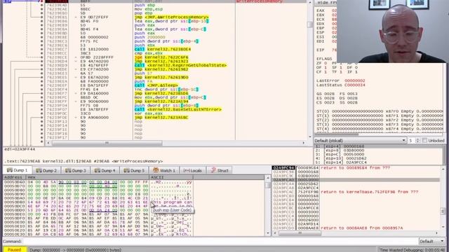Select the LastStatus C0000034 value
Viewport: 449px width, 252px height.
(354, 85)
